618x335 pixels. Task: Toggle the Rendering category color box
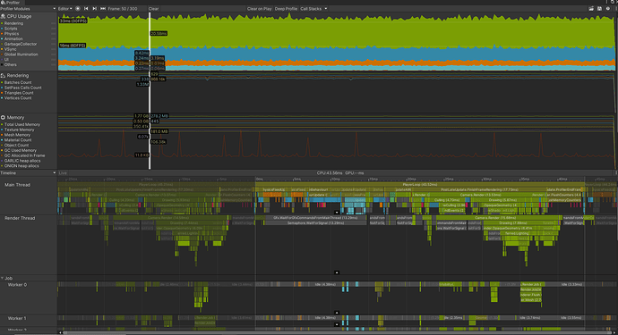coord(2,23)
